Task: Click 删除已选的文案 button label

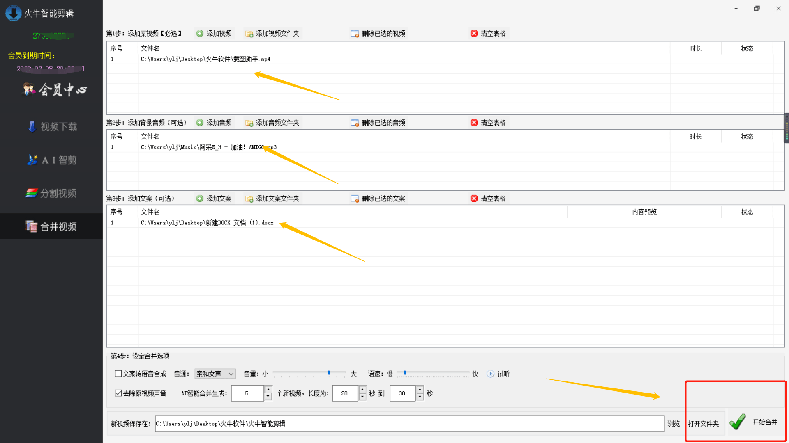Action: 383,199
